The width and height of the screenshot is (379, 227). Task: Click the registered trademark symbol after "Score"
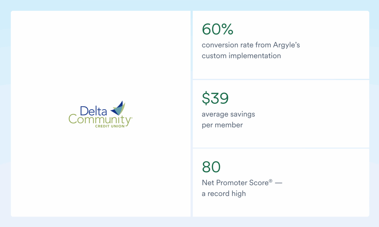pyautogui.click(x=271, y=181)
